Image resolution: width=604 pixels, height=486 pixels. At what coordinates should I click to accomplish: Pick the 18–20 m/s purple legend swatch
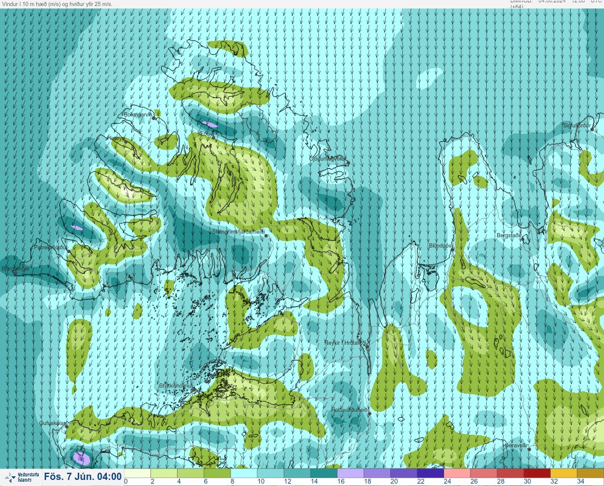pyautogui.click(x=377, y=473)
